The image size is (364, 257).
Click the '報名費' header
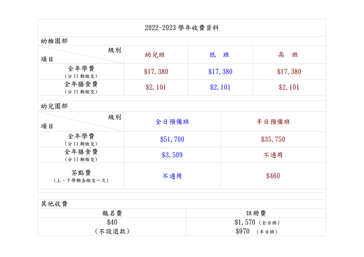[x=112, y=213]
